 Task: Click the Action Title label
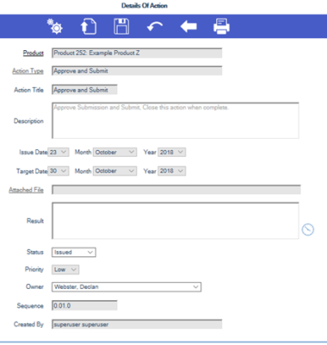[x=28, y=90]
